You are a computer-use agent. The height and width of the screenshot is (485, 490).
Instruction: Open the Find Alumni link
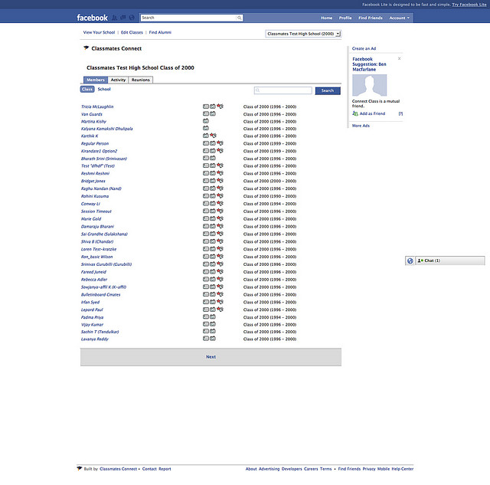160,32
